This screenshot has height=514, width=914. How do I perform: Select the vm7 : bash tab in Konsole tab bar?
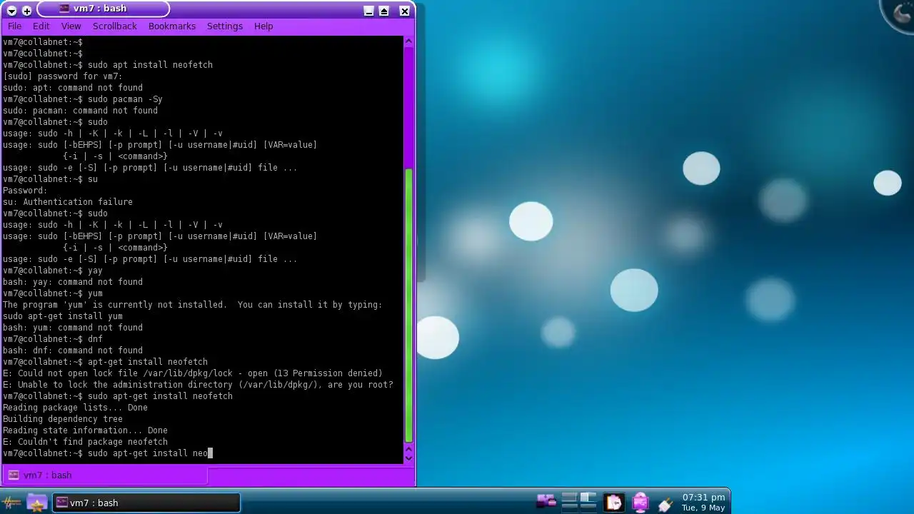tap(105, 475)
